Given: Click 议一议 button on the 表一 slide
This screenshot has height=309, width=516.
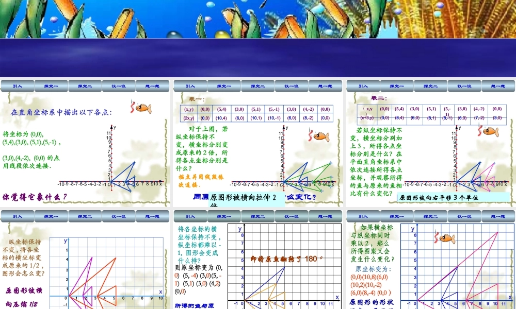Looking at the screenshot, I should point(292,86).
